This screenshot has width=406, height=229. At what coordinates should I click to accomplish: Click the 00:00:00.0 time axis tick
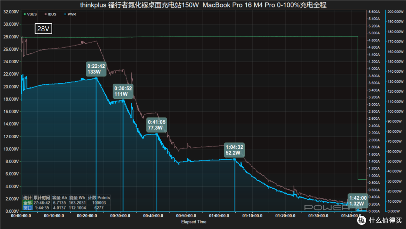coord(21,216)
